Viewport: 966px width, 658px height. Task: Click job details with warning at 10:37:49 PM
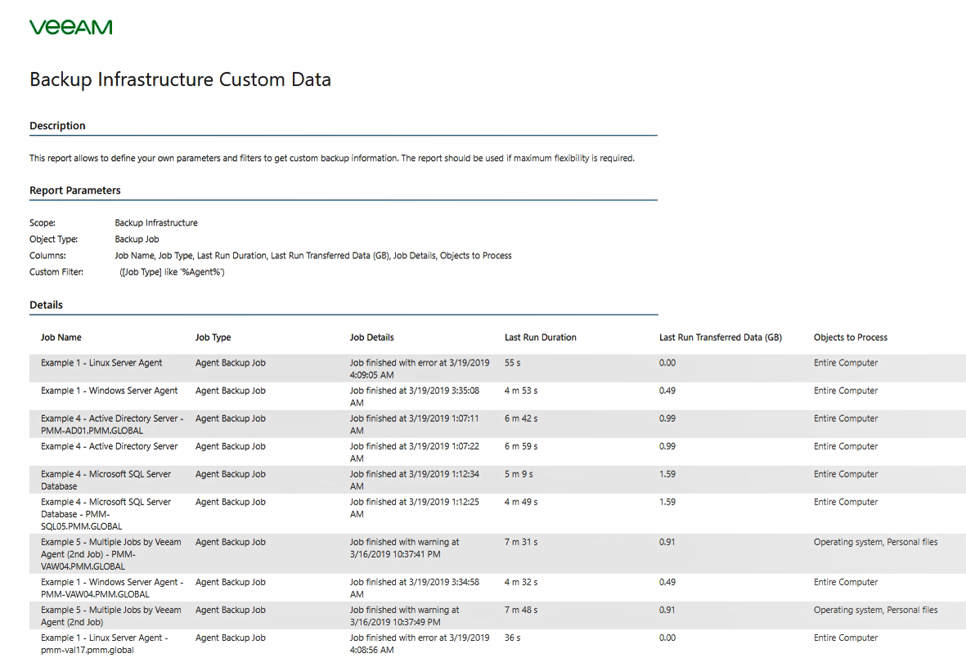click(404, 615)
